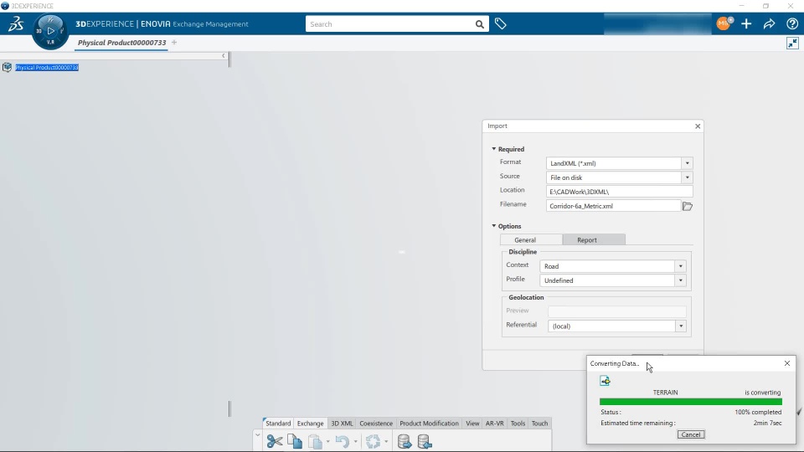Add a new tab with plus
804x452 pixels.
[x=174, y=43]
